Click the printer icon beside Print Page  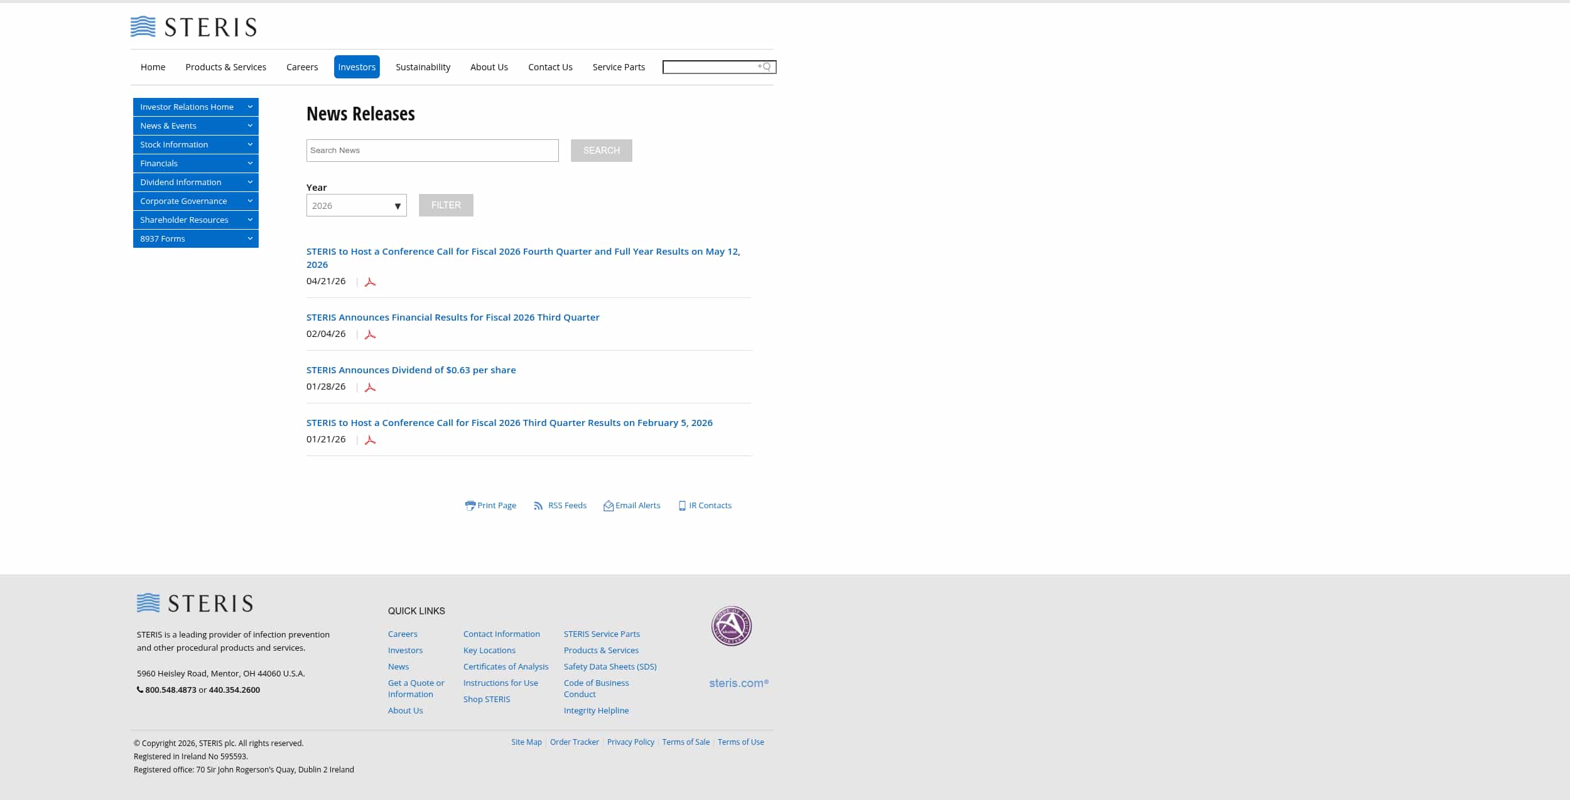[x=470, y=506]
